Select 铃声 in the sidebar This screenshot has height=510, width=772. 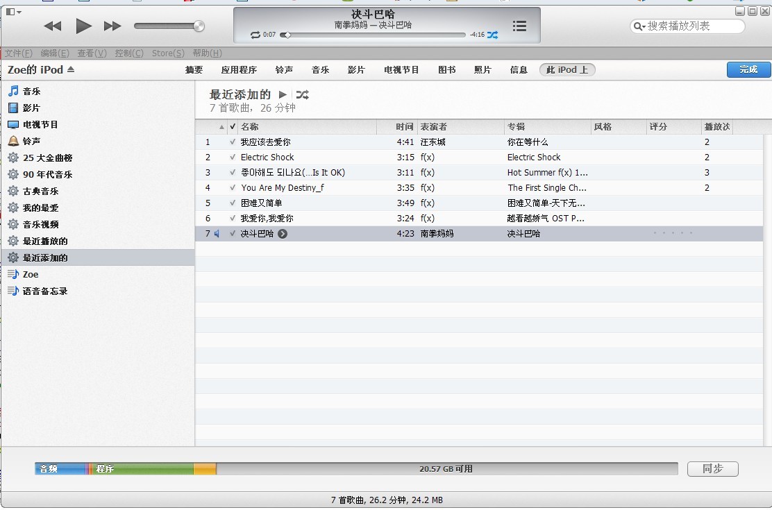coord(97,142)
